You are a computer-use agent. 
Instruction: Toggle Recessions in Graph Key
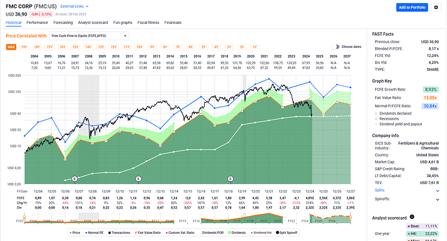tap(387, 119)
